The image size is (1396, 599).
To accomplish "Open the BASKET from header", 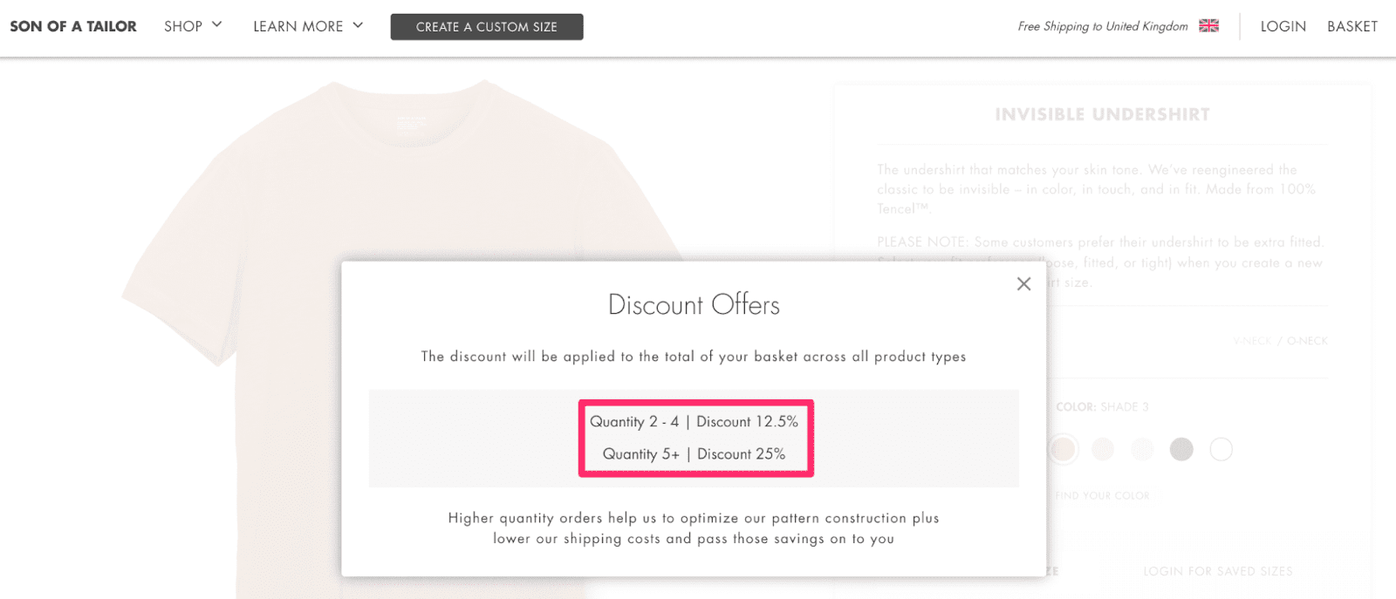I will tap(1352, 26).
